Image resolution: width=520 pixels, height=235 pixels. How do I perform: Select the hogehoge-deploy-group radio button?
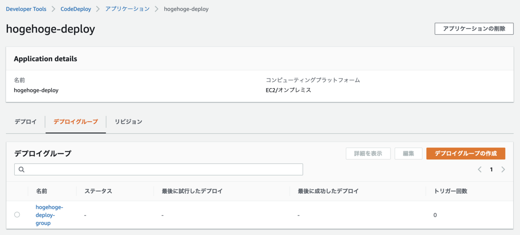pyautogui.click(x=17, y=215)
